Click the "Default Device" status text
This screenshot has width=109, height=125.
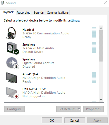(33, 52)
